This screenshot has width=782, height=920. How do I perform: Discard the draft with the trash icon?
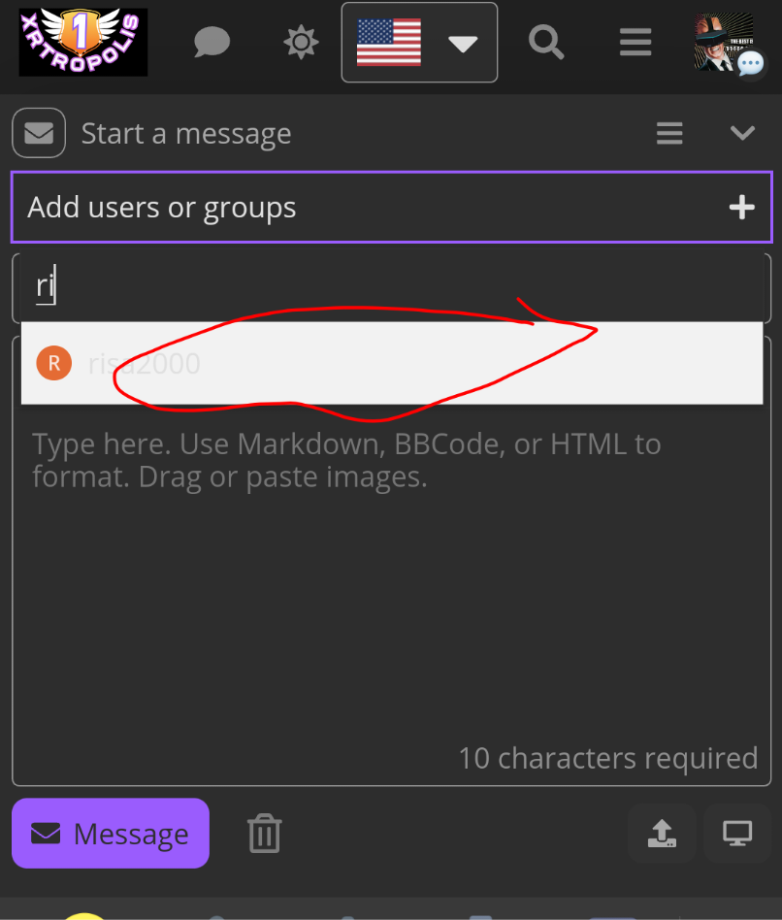[x=264, y=834]
